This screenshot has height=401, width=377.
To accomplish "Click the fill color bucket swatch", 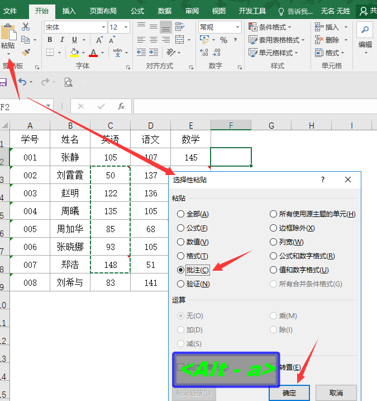I will point(75,53).
